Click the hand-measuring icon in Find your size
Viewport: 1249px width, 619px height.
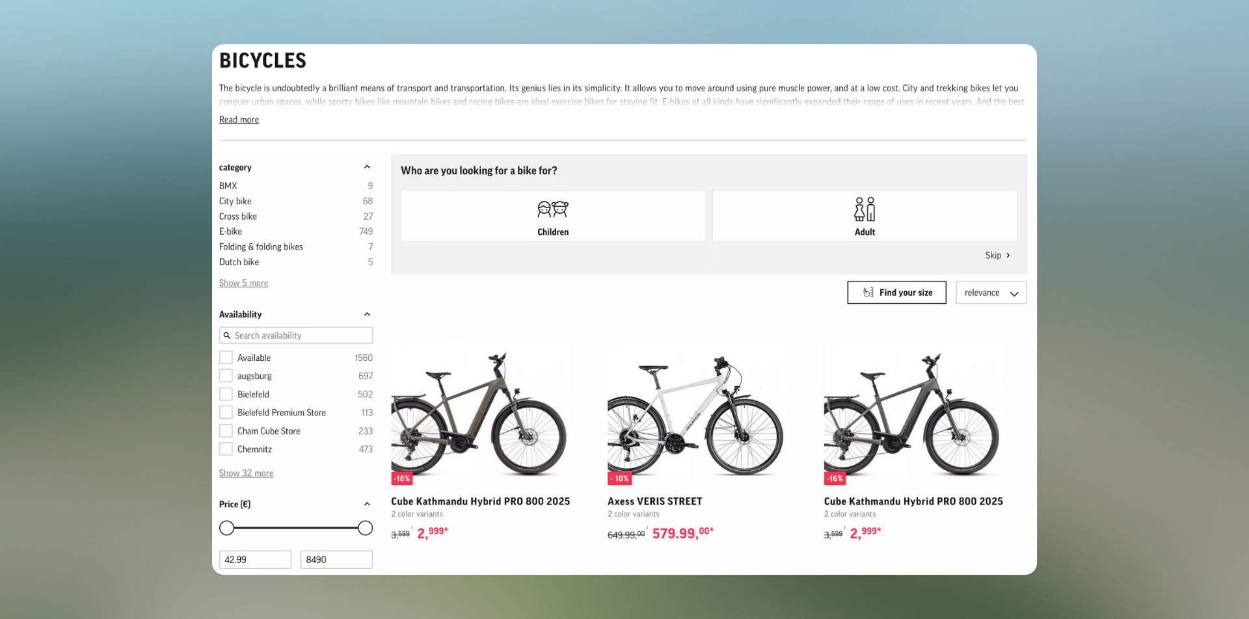tap(867, 293)
